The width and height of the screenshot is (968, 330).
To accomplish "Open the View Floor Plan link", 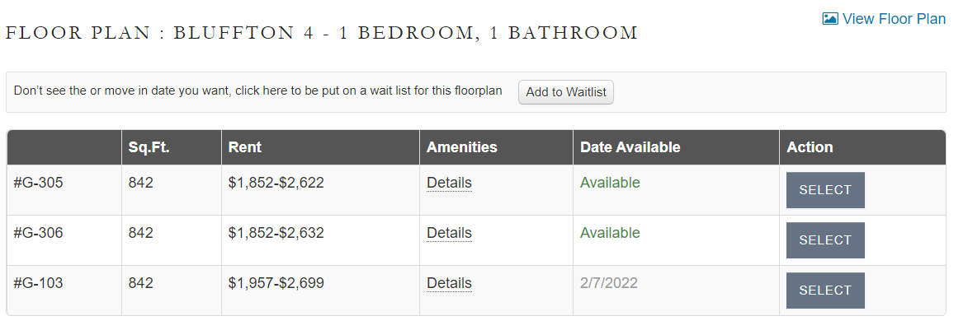I will [894, 18].
